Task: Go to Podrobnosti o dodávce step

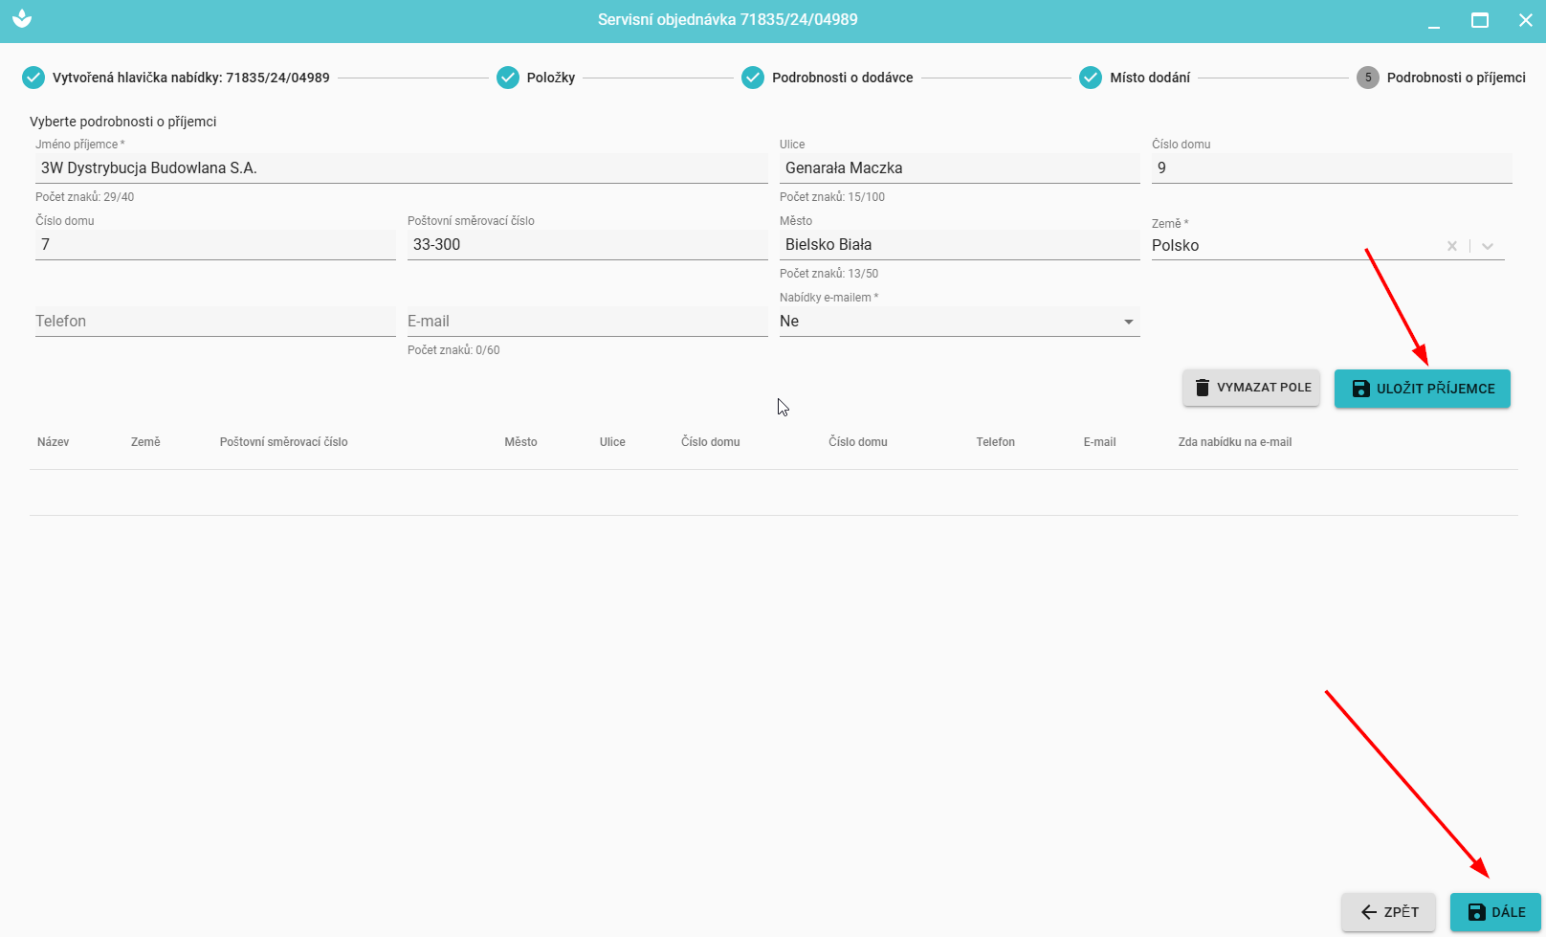Action: (x=842, y=78)
